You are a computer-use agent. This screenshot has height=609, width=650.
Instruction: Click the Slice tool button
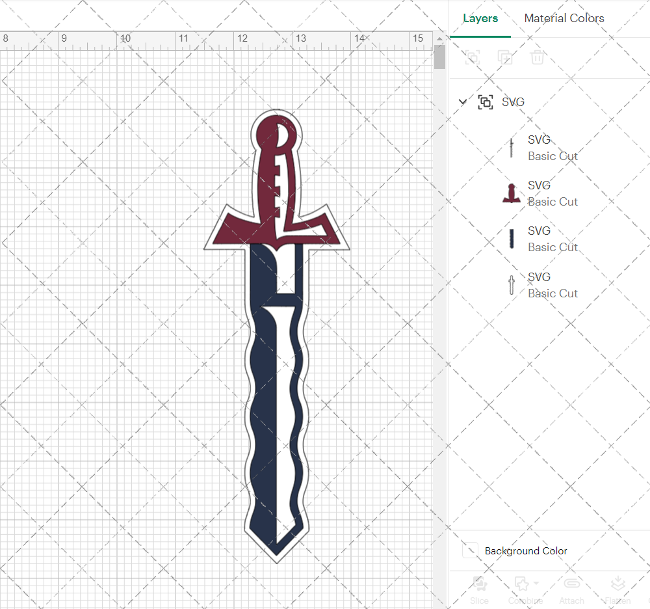point(479,590)
